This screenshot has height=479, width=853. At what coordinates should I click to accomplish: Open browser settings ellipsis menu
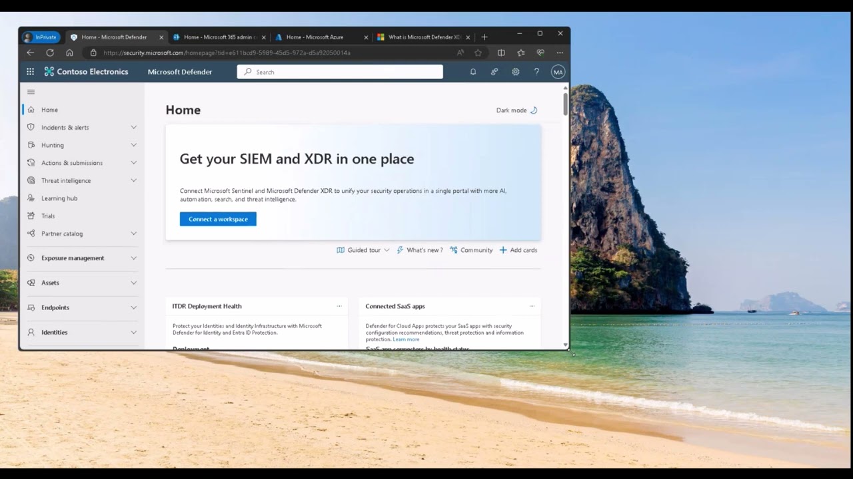coord(560,53)
